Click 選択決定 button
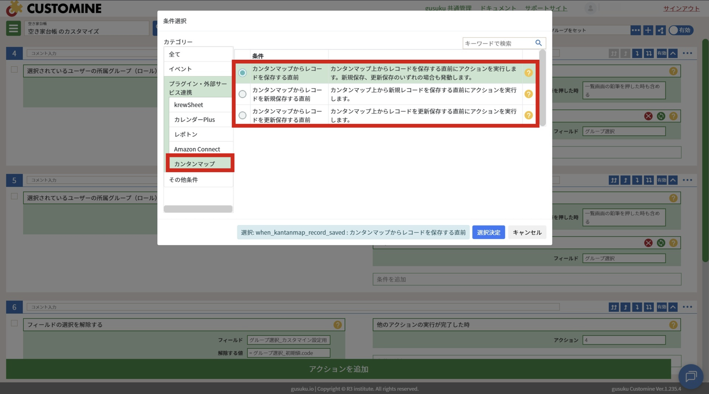This screenshot has width=709, height=394. coord(488,232)
